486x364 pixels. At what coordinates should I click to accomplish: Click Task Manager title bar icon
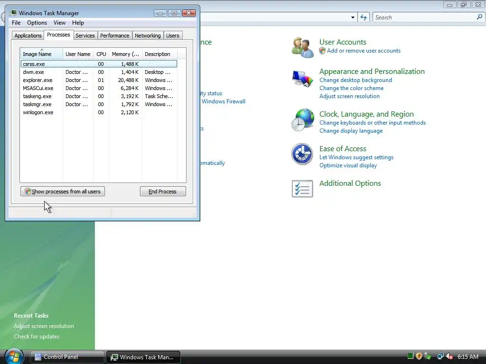pos(13,13)
